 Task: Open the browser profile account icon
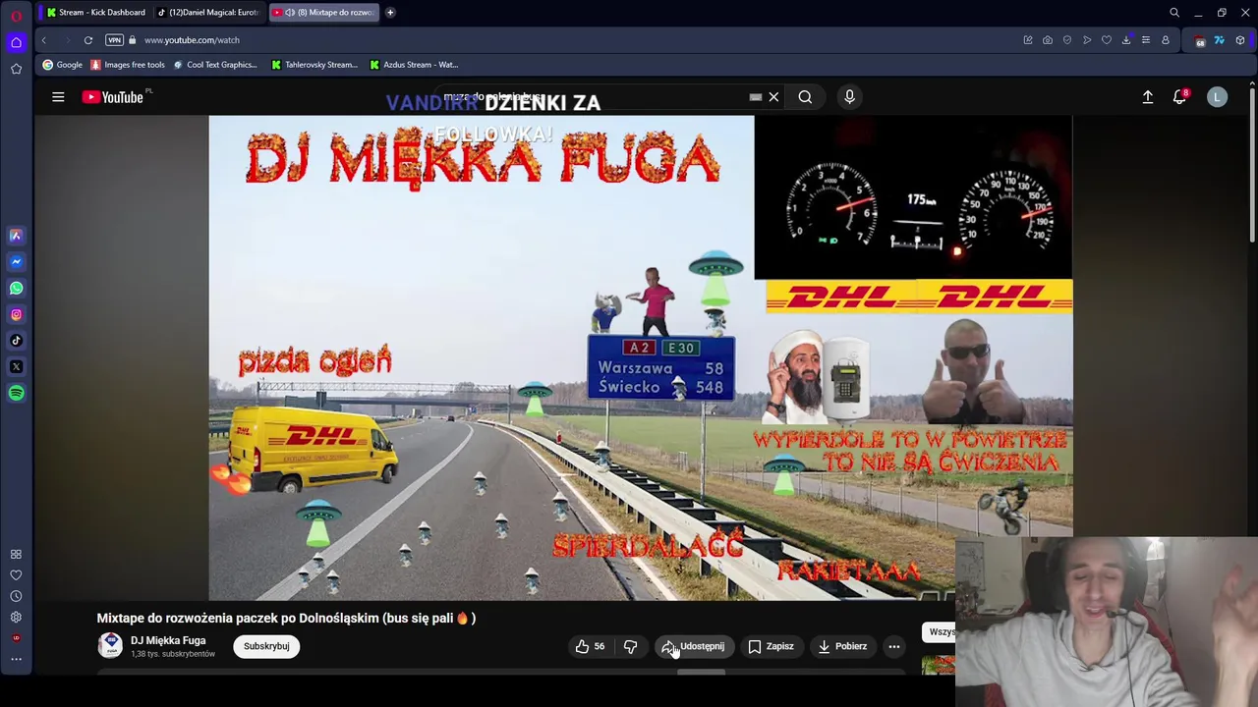click(x=1166, y=40)
